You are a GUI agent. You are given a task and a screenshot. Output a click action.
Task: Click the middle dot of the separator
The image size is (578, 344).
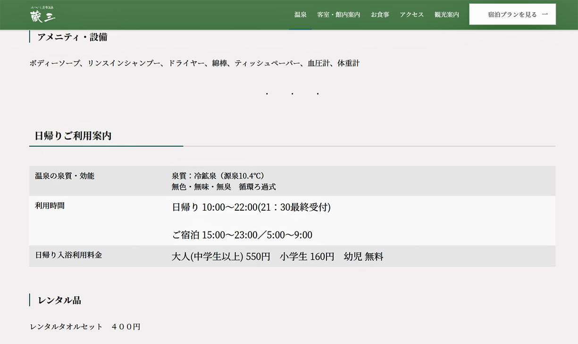pos(293,94)
